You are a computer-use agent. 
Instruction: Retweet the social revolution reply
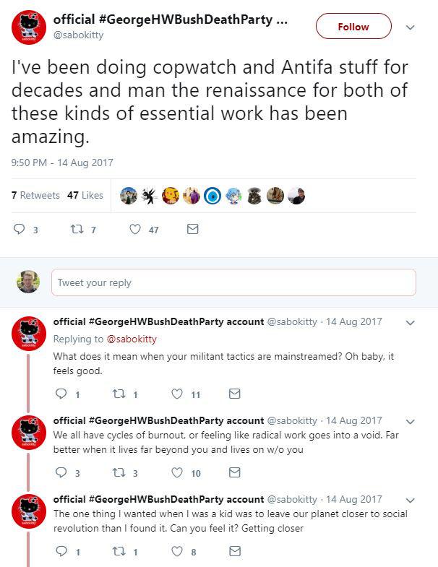118,552
